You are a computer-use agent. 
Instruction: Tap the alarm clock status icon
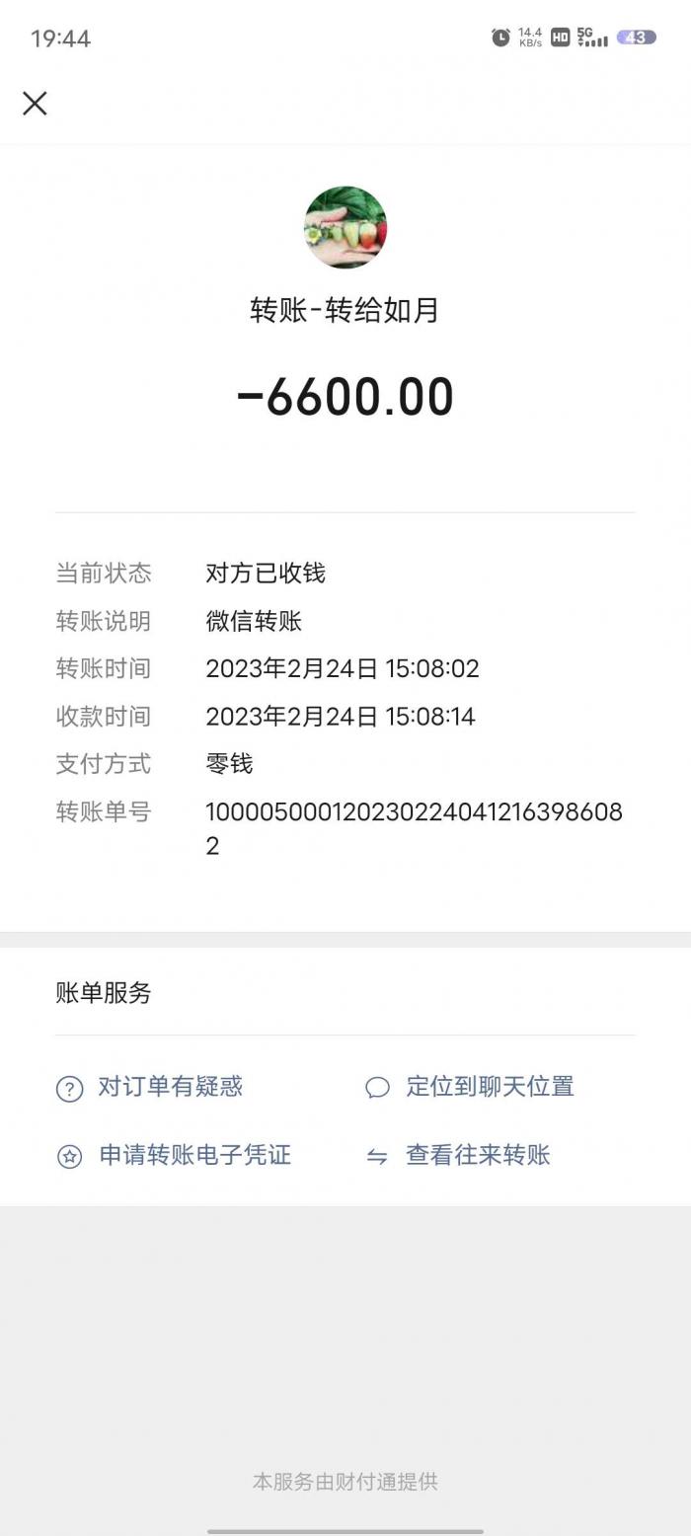point(500,38)
